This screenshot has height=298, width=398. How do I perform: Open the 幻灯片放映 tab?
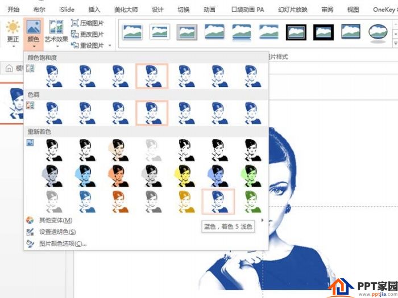pyautogui.click(x=293, y=10)
